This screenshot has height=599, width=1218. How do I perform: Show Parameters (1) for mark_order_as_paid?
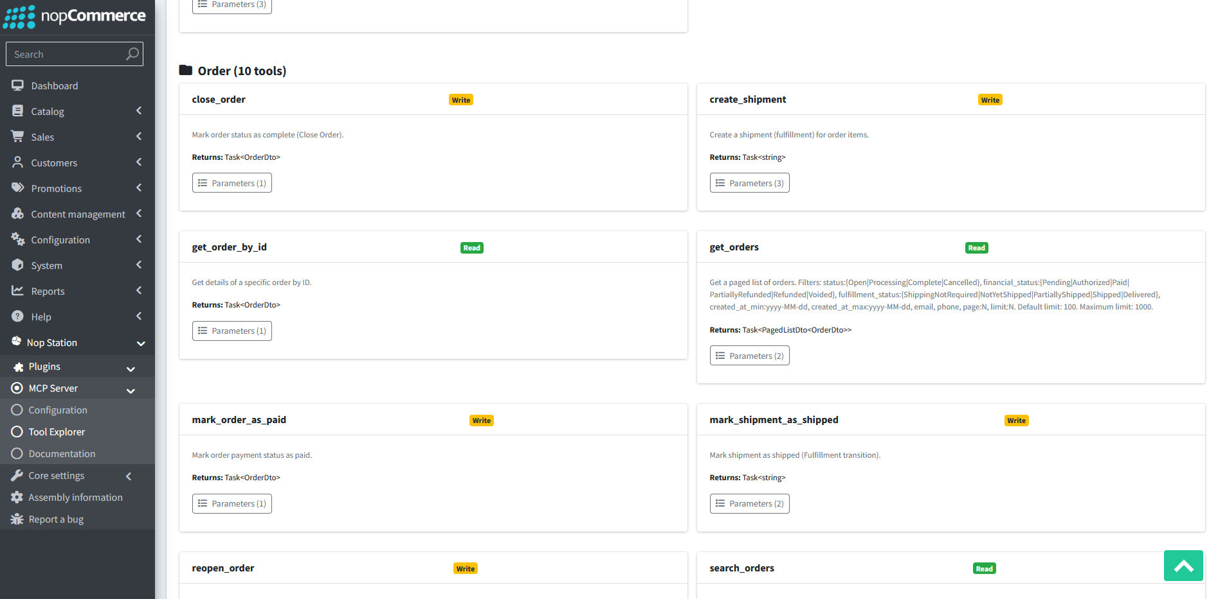232,503
